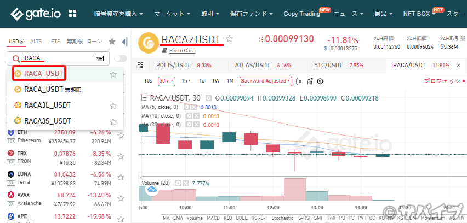Viewport: 467px width, 223px height.
Task: Open settings gear for RACA/USDT, 30 series
Action: point(208,98)
